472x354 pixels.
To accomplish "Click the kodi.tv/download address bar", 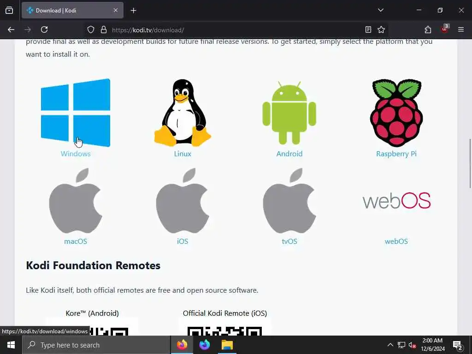I will [x=235, y=30].
